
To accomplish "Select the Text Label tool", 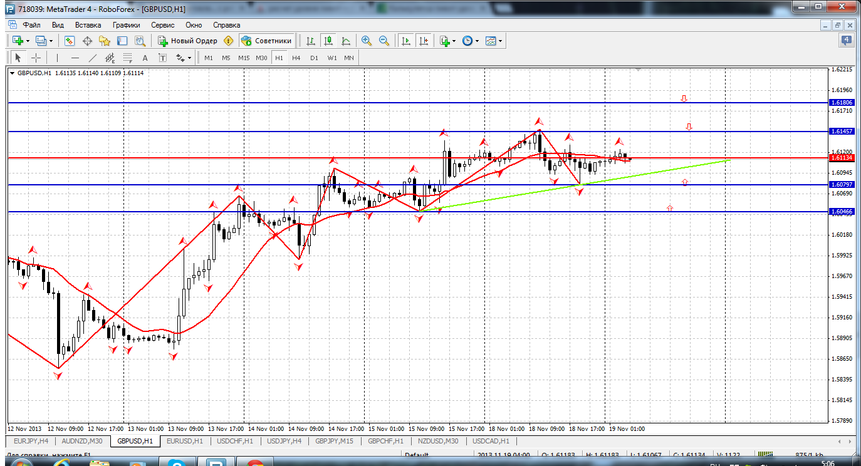I will (163, 58).
